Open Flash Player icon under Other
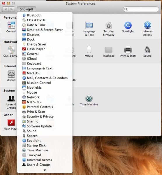The height and width of the screenshot is (175, 162). tap(11, 123)
